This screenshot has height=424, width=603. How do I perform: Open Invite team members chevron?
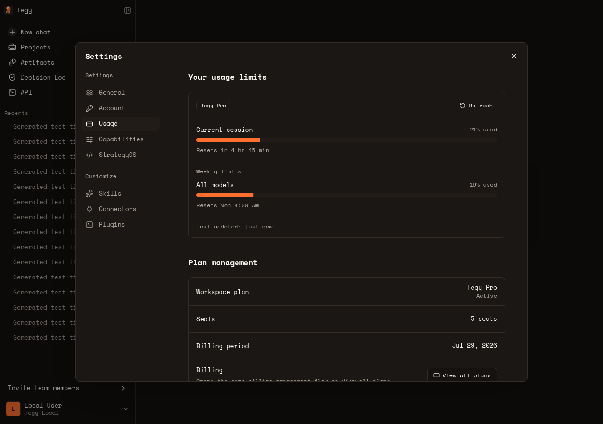(123, 388)
